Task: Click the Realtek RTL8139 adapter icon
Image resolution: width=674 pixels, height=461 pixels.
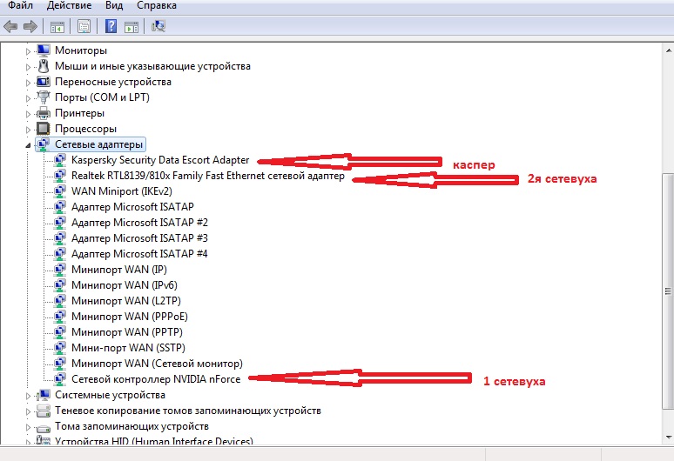Action: (60, 176)
